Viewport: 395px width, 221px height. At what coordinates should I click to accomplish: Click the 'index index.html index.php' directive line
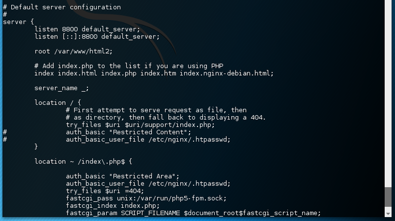(154, 73)
